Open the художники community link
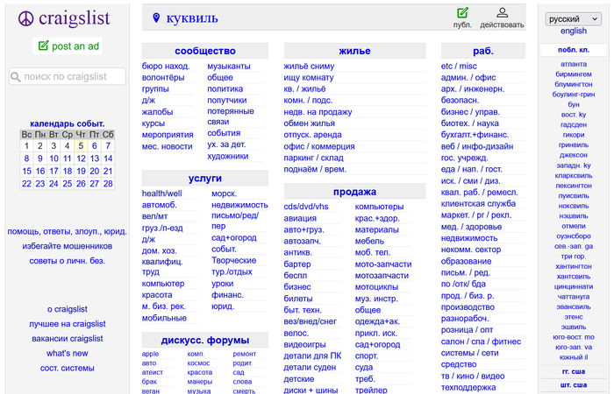This screenshot has width=614, height=394. click(227, 157)
